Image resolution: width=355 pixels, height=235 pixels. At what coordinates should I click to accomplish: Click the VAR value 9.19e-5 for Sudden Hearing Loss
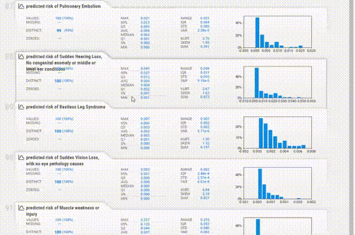click(204, 80)
